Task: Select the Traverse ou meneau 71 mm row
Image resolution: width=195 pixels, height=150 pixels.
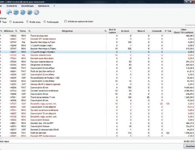Action: click(97, 97)
